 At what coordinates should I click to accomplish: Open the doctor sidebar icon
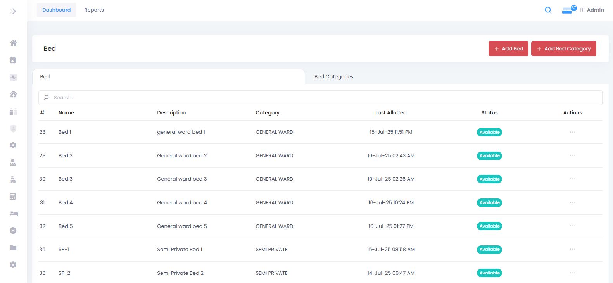13,162
